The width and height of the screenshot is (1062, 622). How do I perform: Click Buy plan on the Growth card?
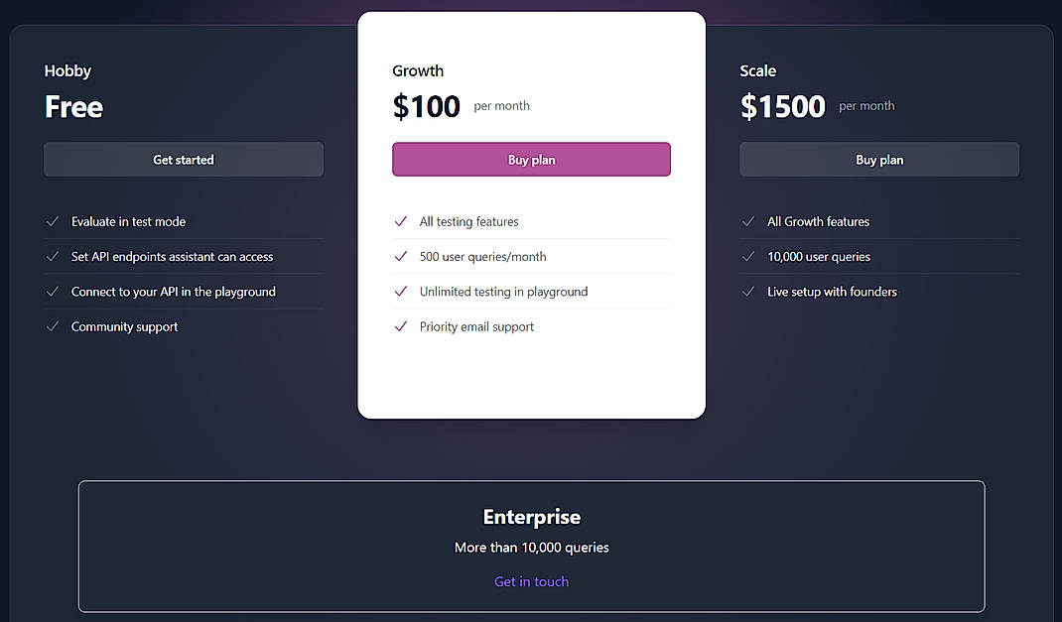point(531,159)
